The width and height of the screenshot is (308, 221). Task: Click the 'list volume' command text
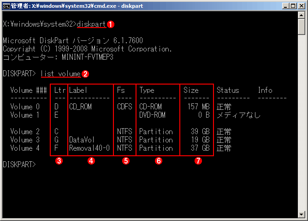click(x=61, y=74)
